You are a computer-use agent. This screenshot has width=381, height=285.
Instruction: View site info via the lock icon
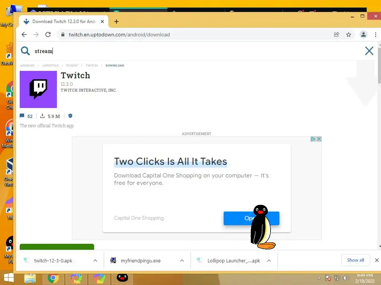point(63,35)
